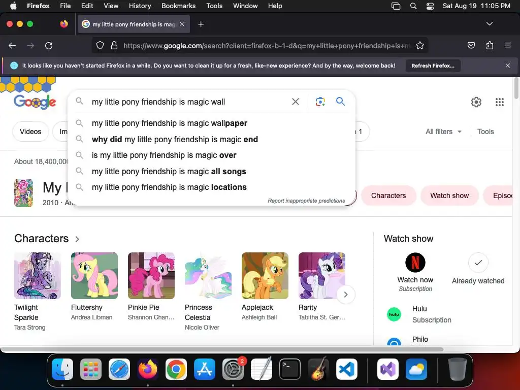The image size is (520, 390).
Task: Click the Google doodle logo
Action: pos(35,102)
